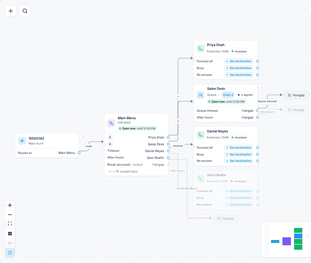The height and width of the screenshot is (263, 311).
Task: Click the key 2 Sales Desk output port
Action: pyautogui.click(x=168, y=144)
